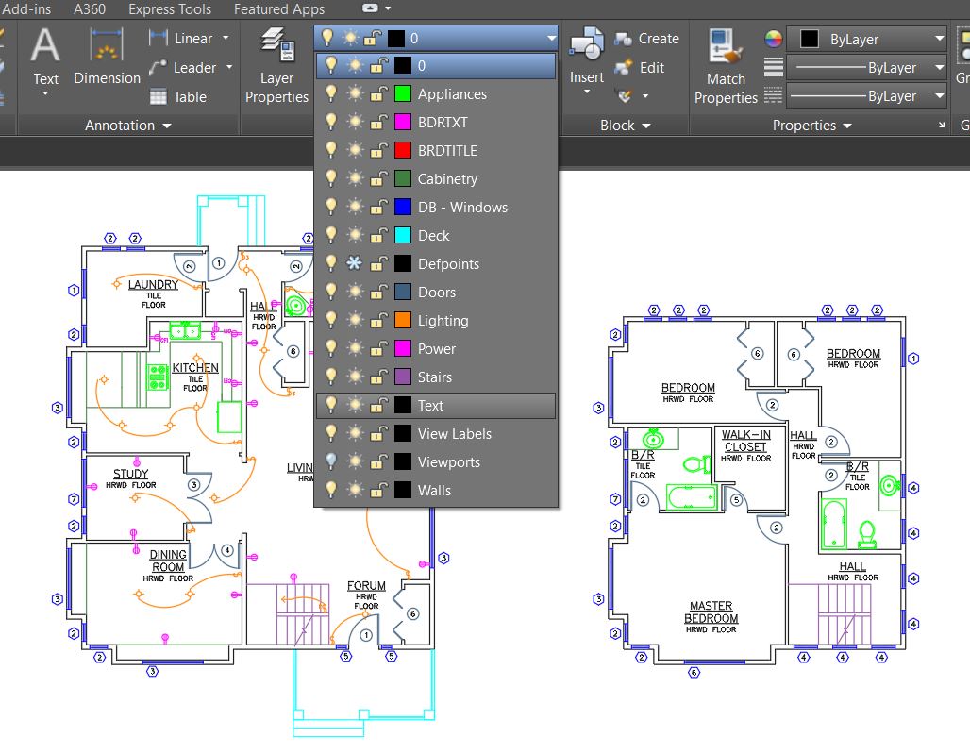Select the Dimension tool icon
Viewport: 970px width, 754px height.
tap(107, 46)
